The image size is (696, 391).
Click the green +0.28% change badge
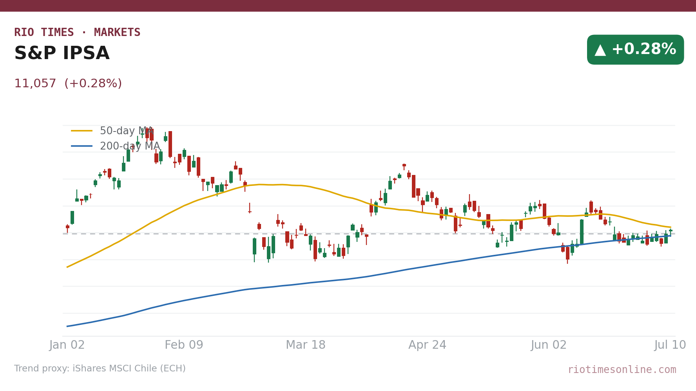point(635,50)
